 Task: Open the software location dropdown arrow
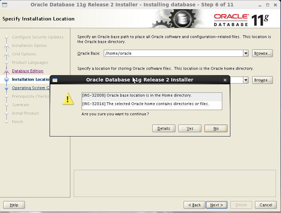click(x=246, y=80)
